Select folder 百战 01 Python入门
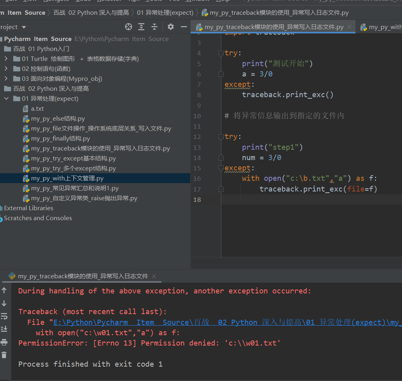 [x=41, y=49]
